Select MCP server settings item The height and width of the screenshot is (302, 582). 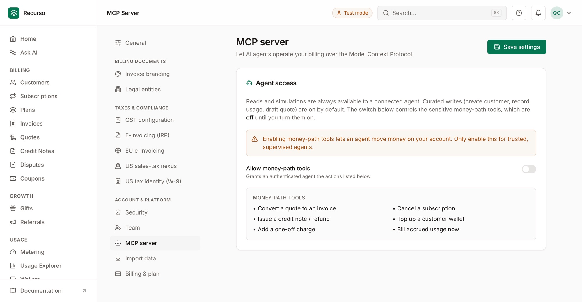(x=155, y=243)
